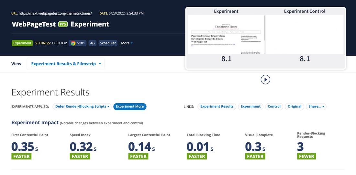
Task: Click the 4G connection badge
Action: coord(93,43)
